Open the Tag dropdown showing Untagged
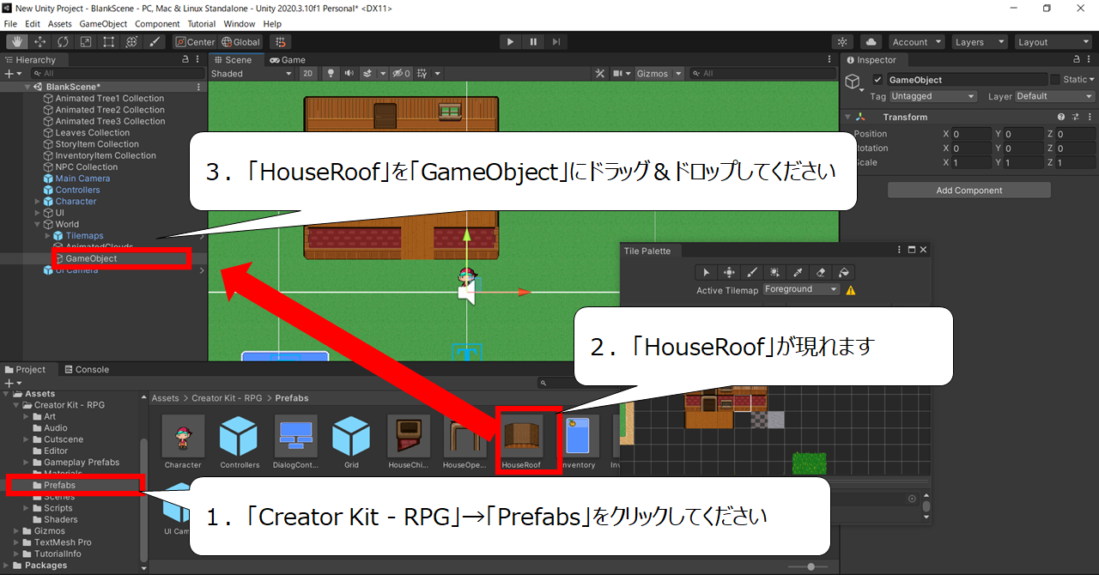 pos(933,97)
